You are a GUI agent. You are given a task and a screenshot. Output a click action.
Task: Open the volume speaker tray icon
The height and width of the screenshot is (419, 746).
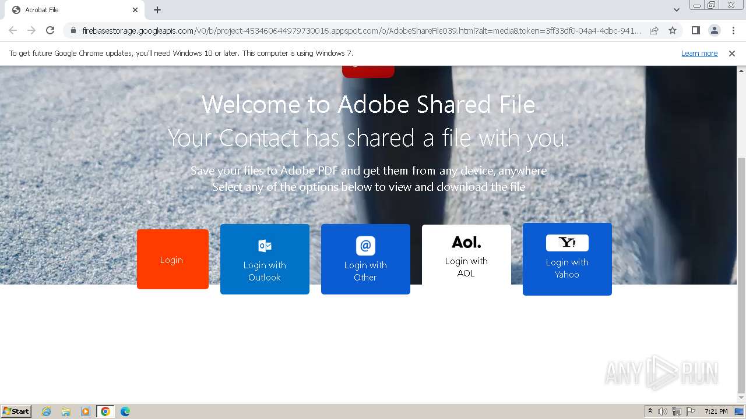coord(663,411)
